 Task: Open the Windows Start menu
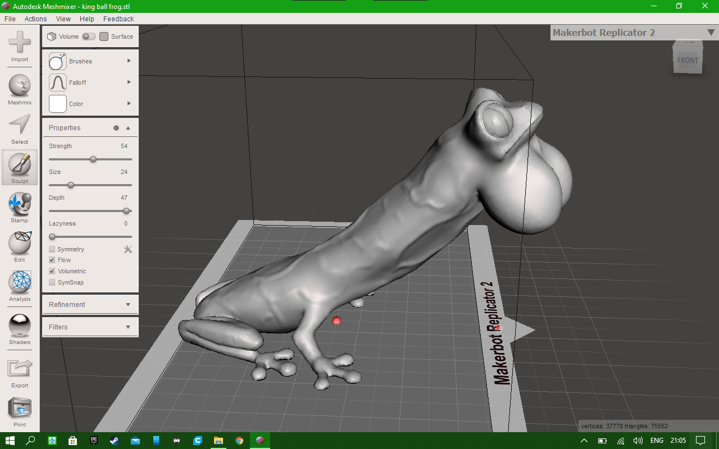click(x=10, y=441)
